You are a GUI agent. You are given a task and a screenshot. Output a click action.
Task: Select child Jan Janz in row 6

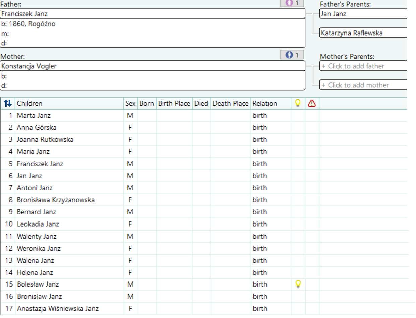point(29,176)
